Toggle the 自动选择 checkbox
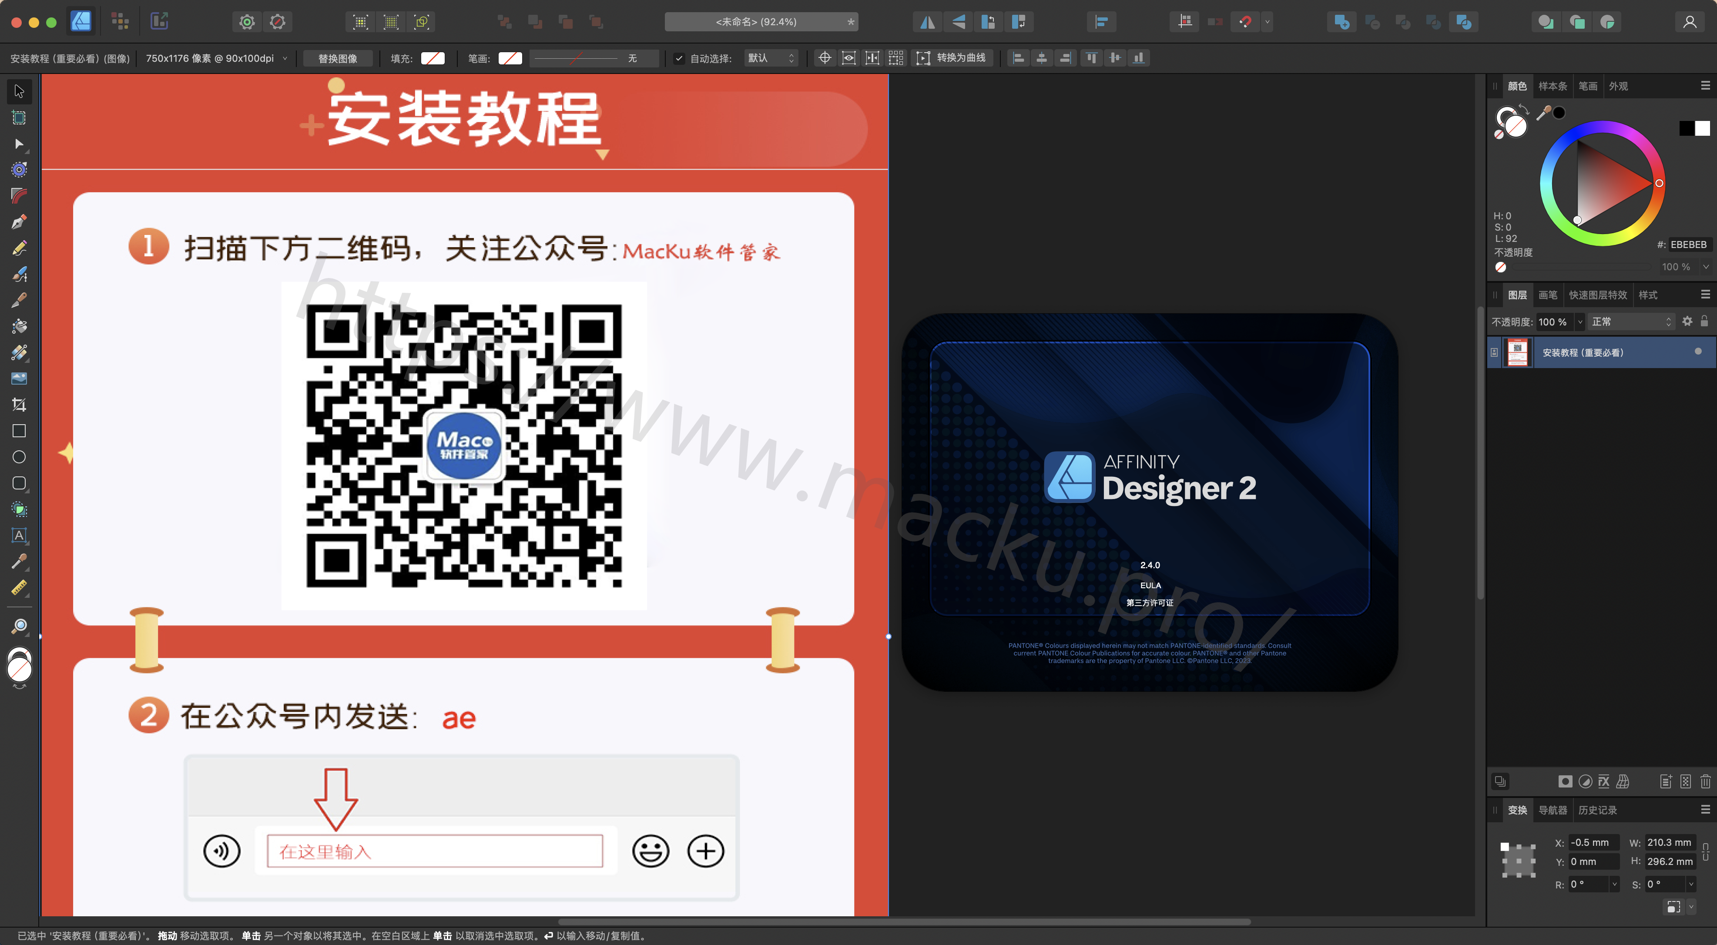Screen dimensions: 1717x945 [x=679, y=59]
